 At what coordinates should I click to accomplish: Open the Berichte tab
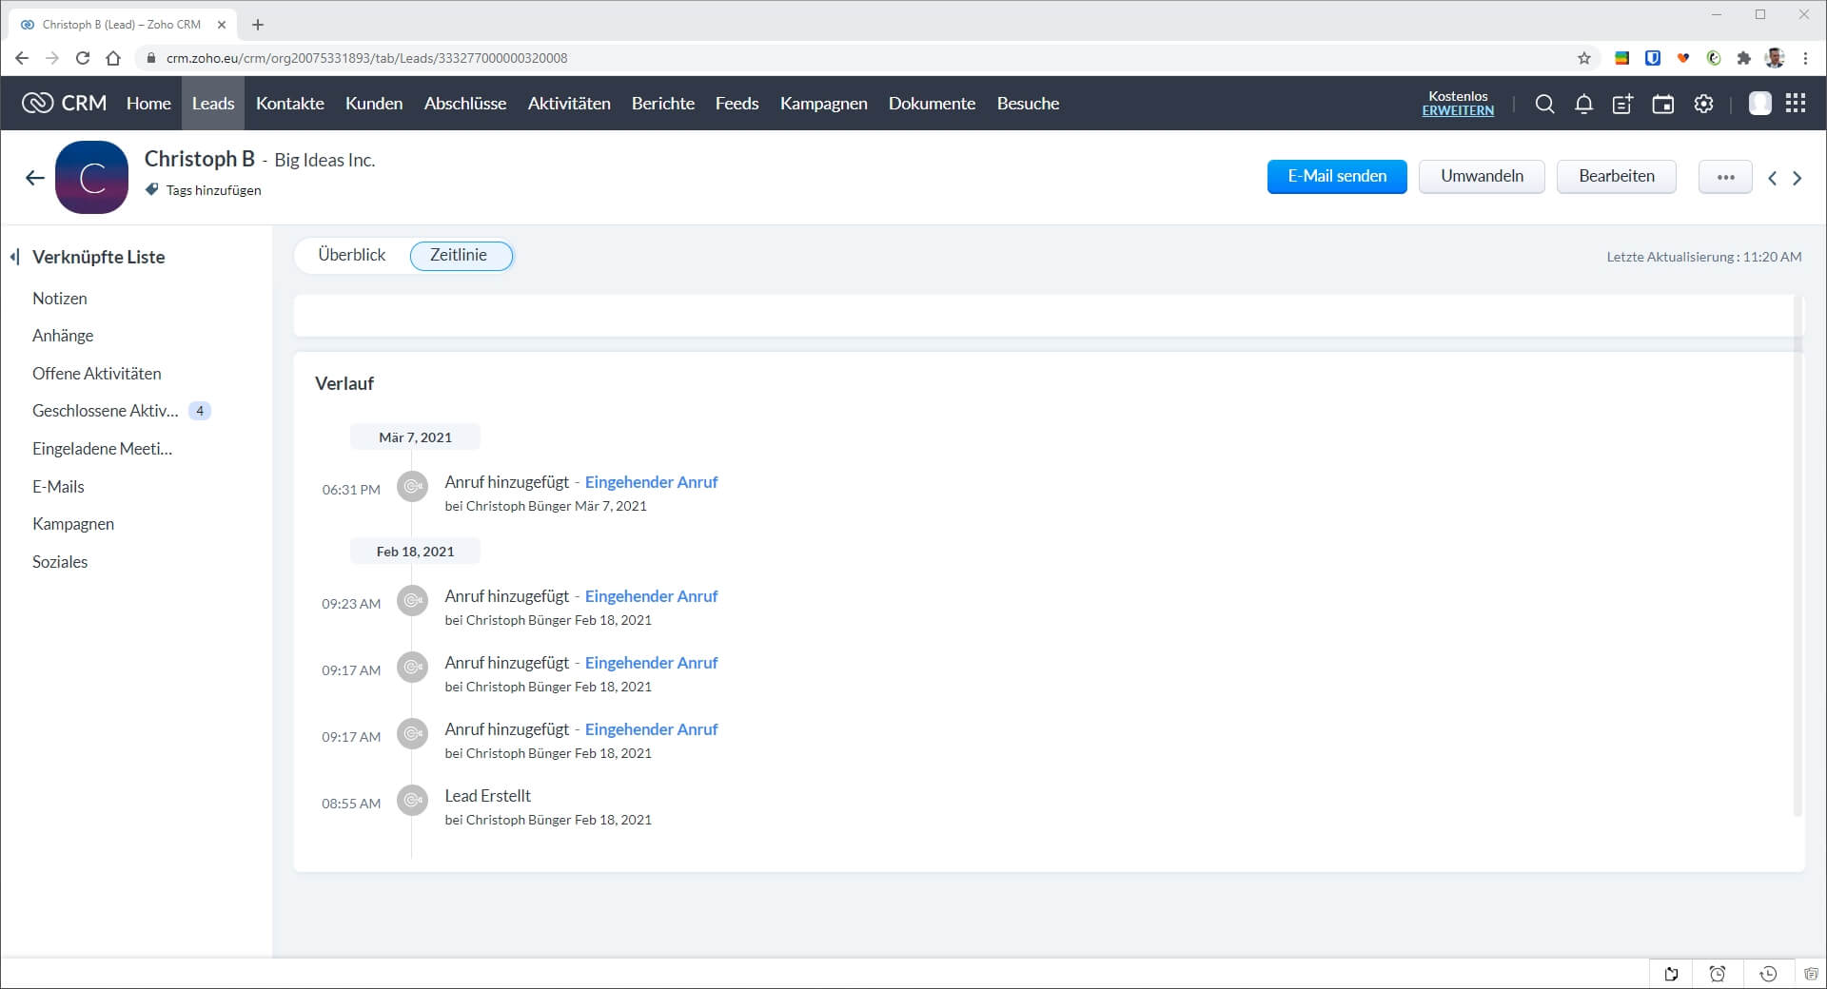(662, 104)
